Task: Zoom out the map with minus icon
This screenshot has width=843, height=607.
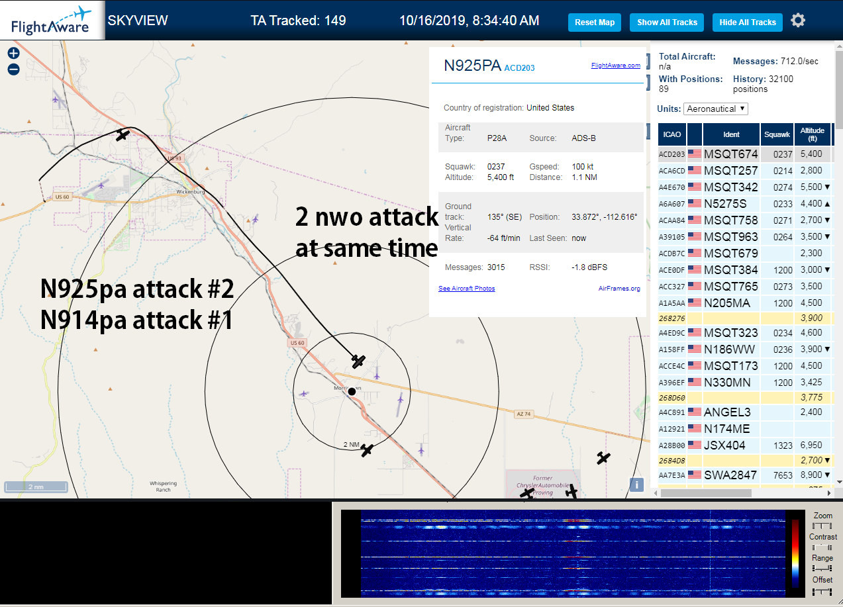Action: tap(14, 70)
